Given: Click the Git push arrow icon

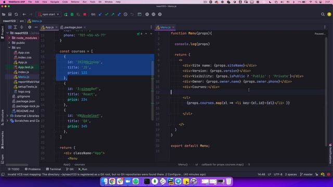Looking at the screenshot, I should tap(113, 15).
